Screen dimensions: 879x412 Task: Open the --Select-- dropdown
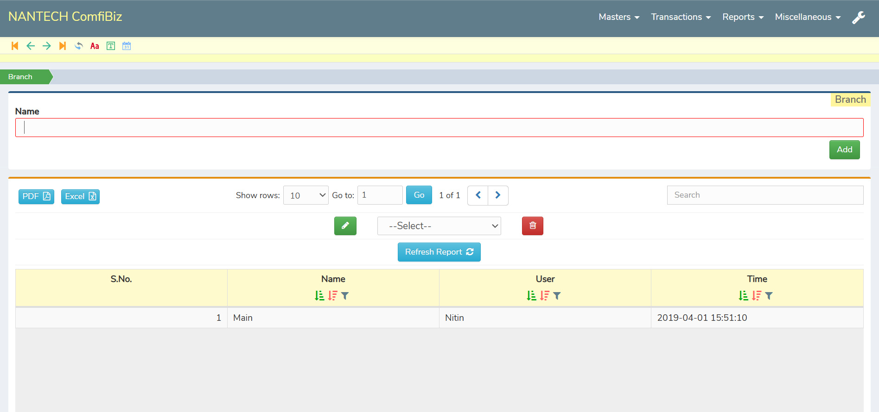[x=439, y=226]
